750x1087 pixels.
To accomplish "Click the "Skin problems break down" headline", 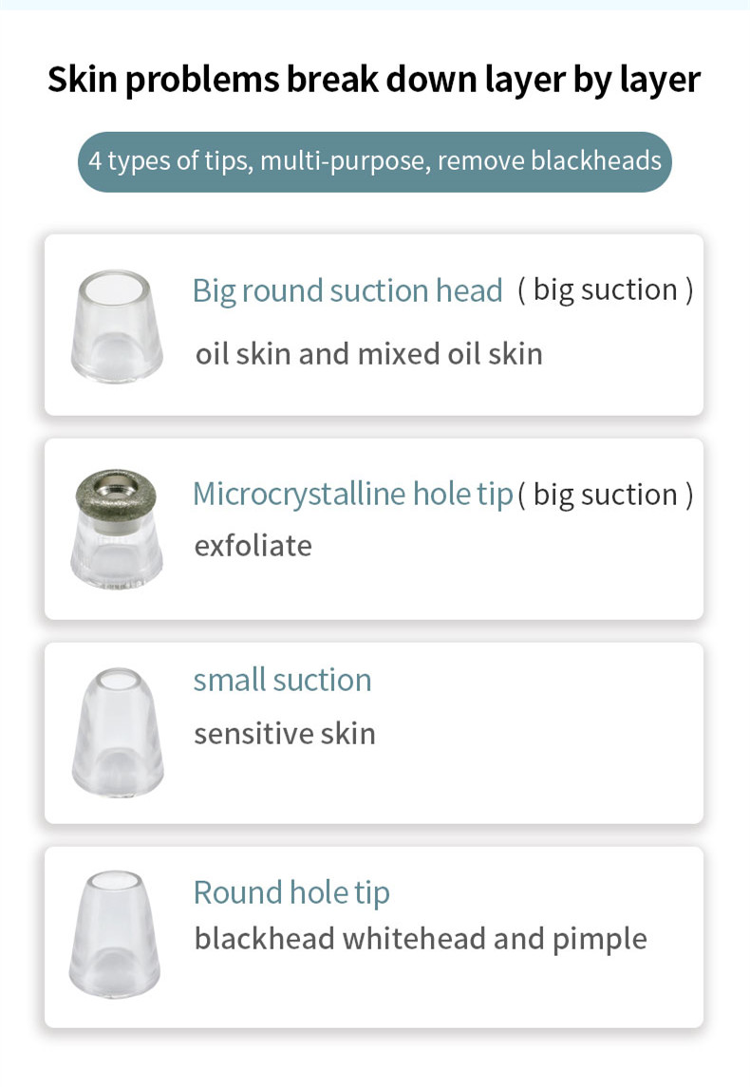I will 374,79.
